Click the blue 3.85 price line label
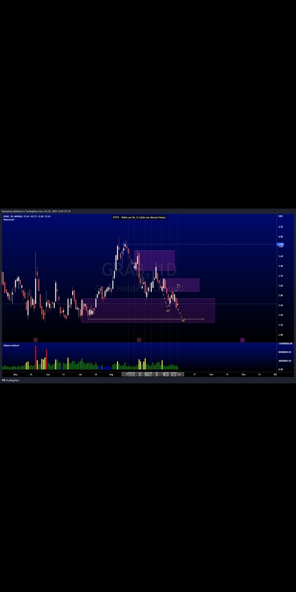 281,244
